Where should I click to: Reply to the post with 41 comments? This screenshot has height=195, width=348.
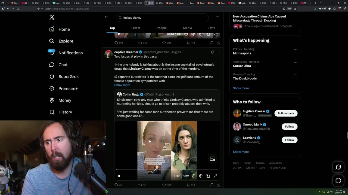(118, 185)
